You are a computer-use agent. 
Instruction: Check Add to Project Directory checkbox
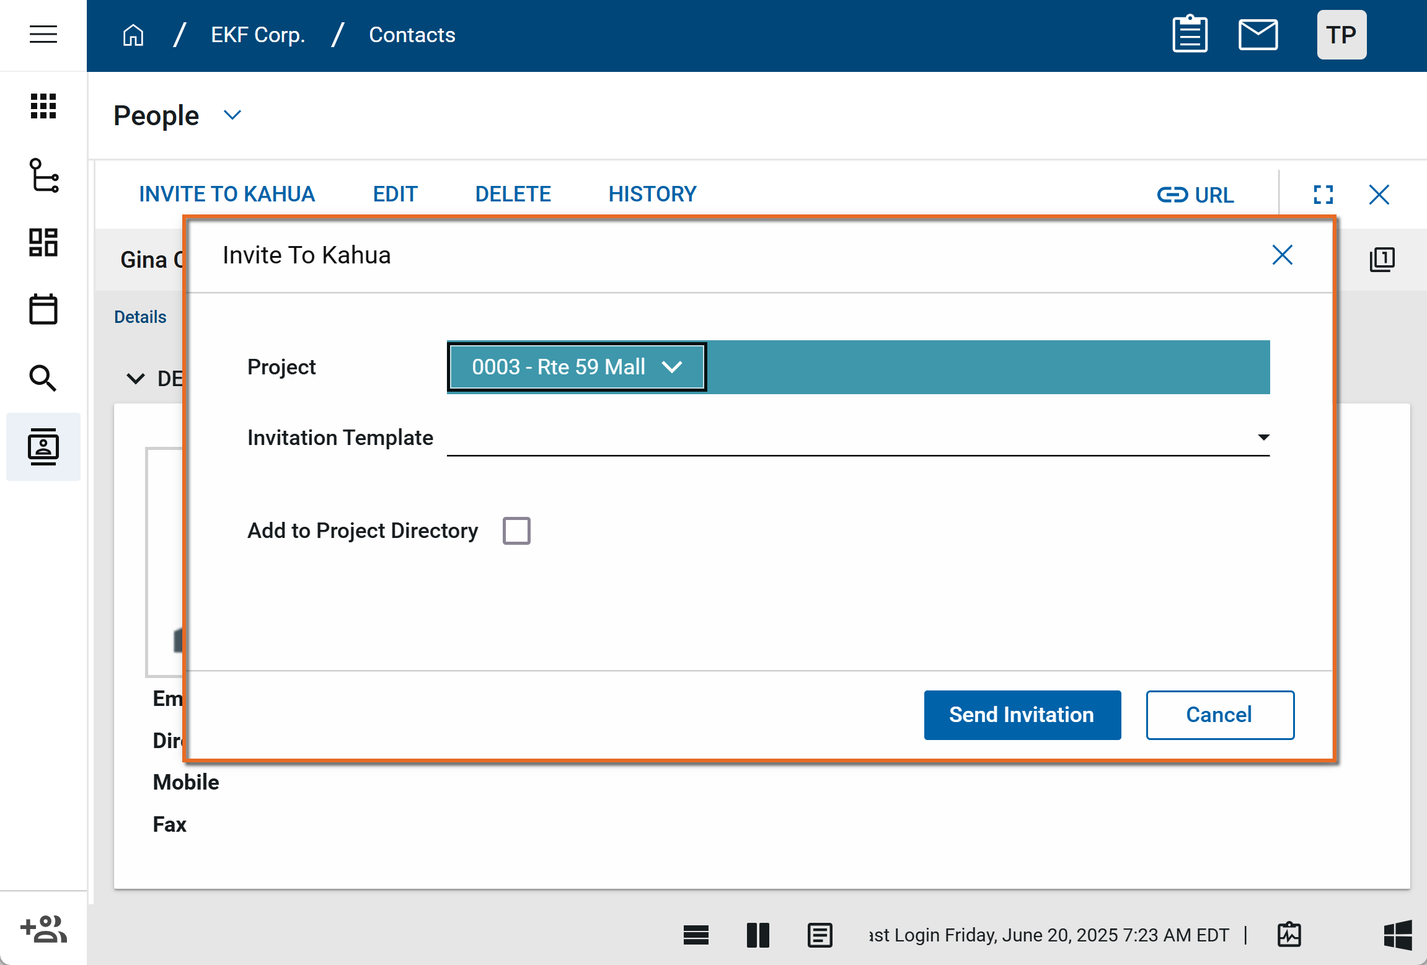[x=516, y=531]
